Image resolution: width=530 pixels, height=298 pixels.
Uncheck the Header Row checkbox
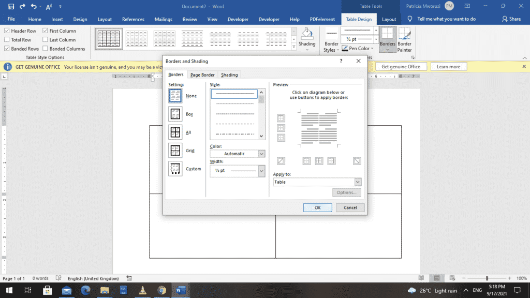(x=7, y=31)
